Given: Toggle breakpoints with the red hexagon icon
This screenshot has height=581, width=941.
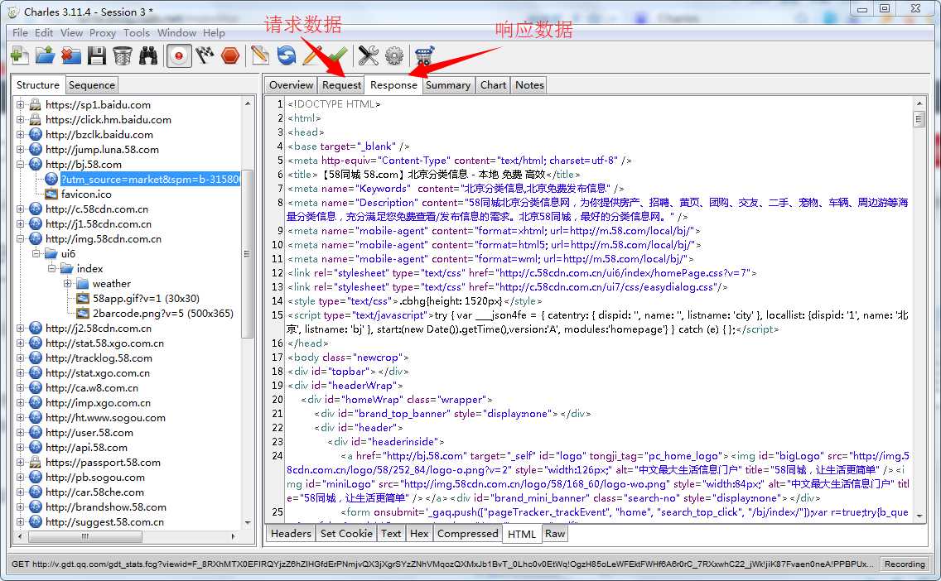Looking at the screenshot, I should coord(230,55).
